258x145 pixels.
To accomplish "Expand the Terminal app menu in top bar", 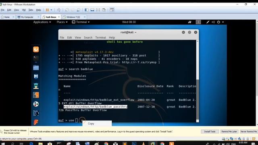I will 81,22.
